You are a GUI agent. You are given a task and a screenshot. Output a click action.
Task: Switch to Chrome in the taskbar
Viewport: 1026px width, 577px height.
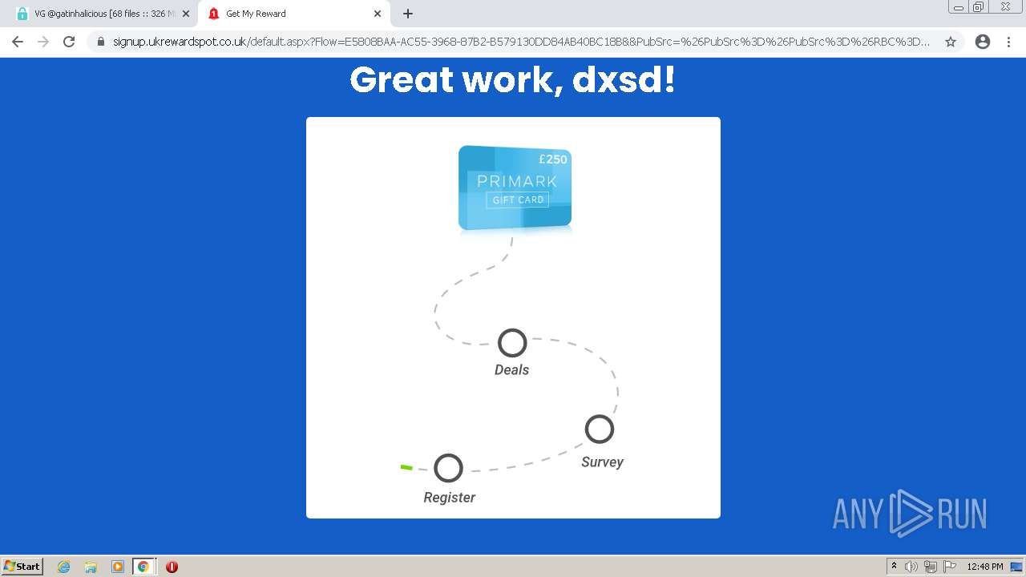143,567
